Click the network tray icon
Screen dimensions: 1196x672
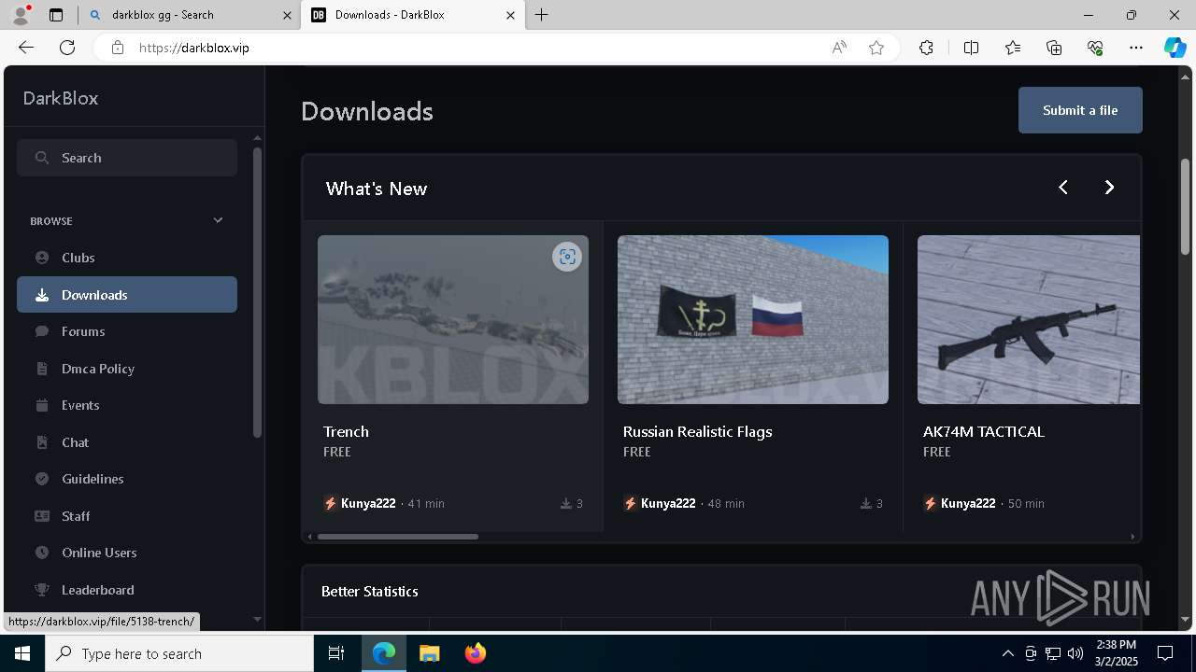[1053, 653]
